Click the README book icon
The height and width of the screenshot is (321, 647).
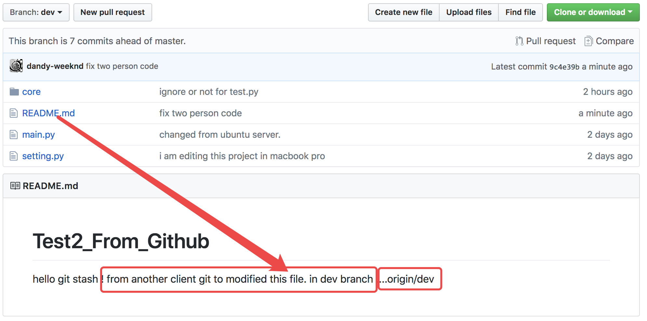point(15,186)
